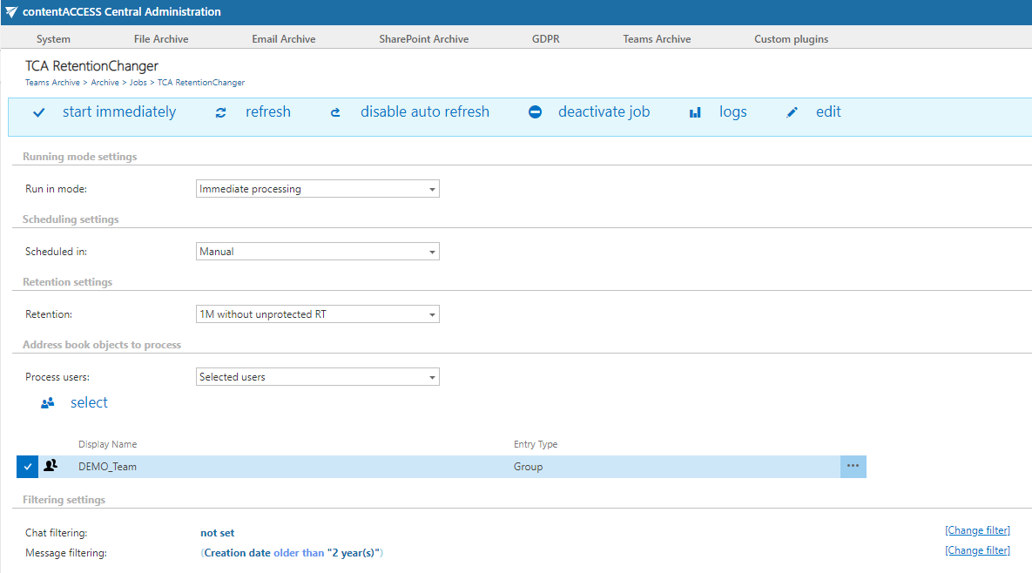This screenshot has height=573, width=1032.
Task: Switch to the Email Archive tab
Action: [283, 38]
